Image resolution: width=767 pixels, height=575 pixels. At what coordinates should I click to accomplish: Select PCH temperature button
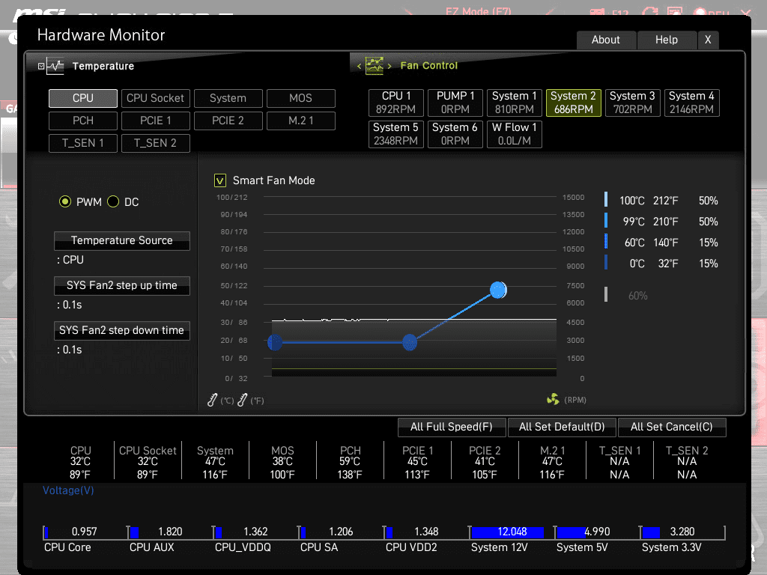click(83, 121)
